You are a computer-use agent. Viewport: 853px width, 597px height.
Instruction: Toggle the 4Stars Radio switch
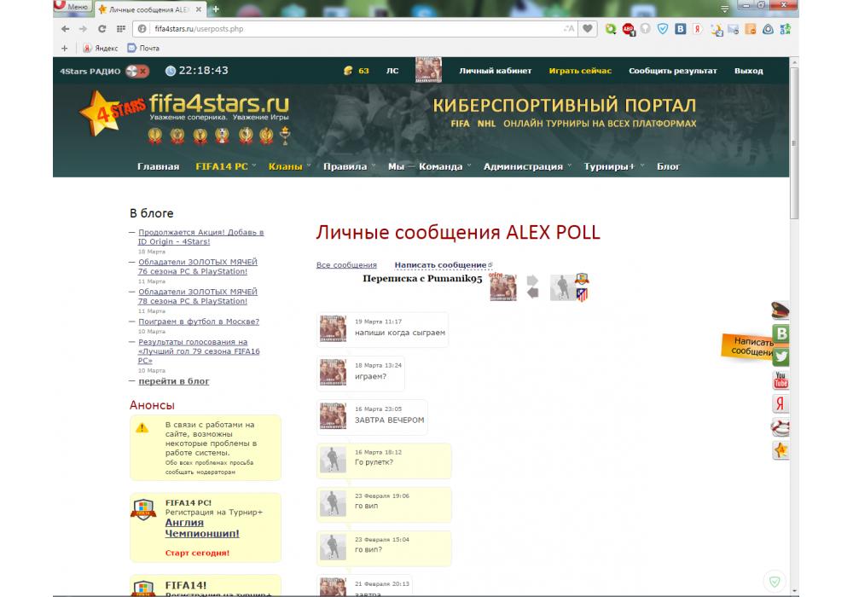137,71
